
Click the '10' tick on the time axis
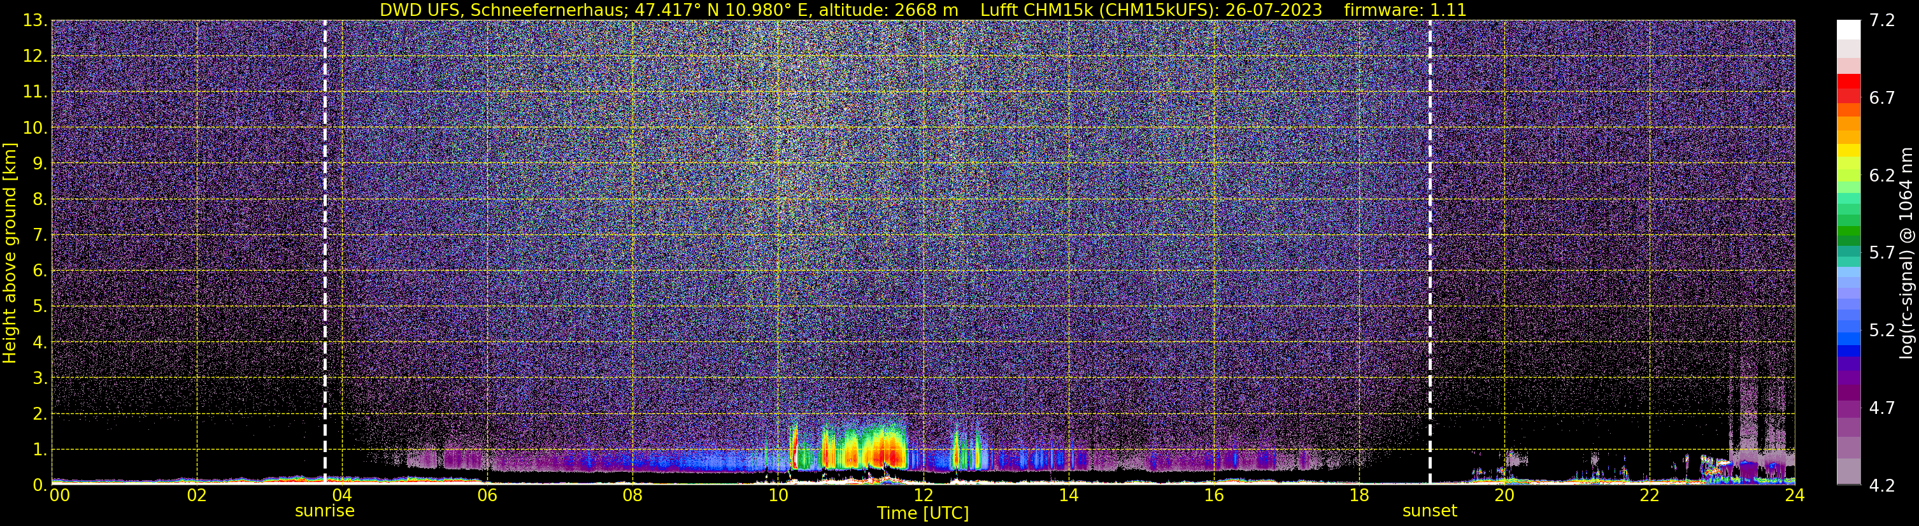coord(778,496)
